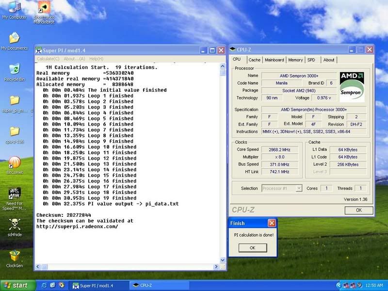
Task: Click the Core Speed value 2968.2 MHz
Action: click(x=280, y=150)
